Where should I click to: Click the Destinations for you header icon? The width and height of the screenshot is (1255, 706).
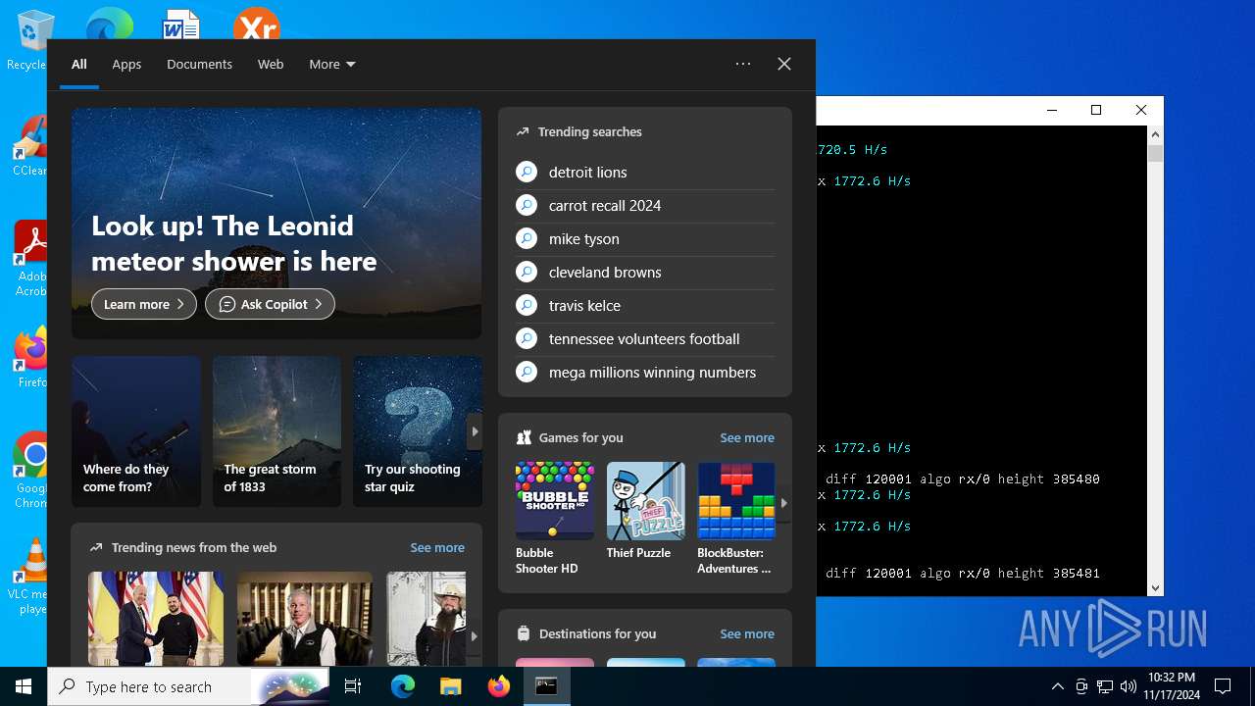524,634
